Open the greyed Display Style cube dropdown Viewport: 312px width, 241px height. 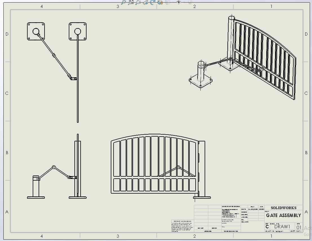point(168,2)
